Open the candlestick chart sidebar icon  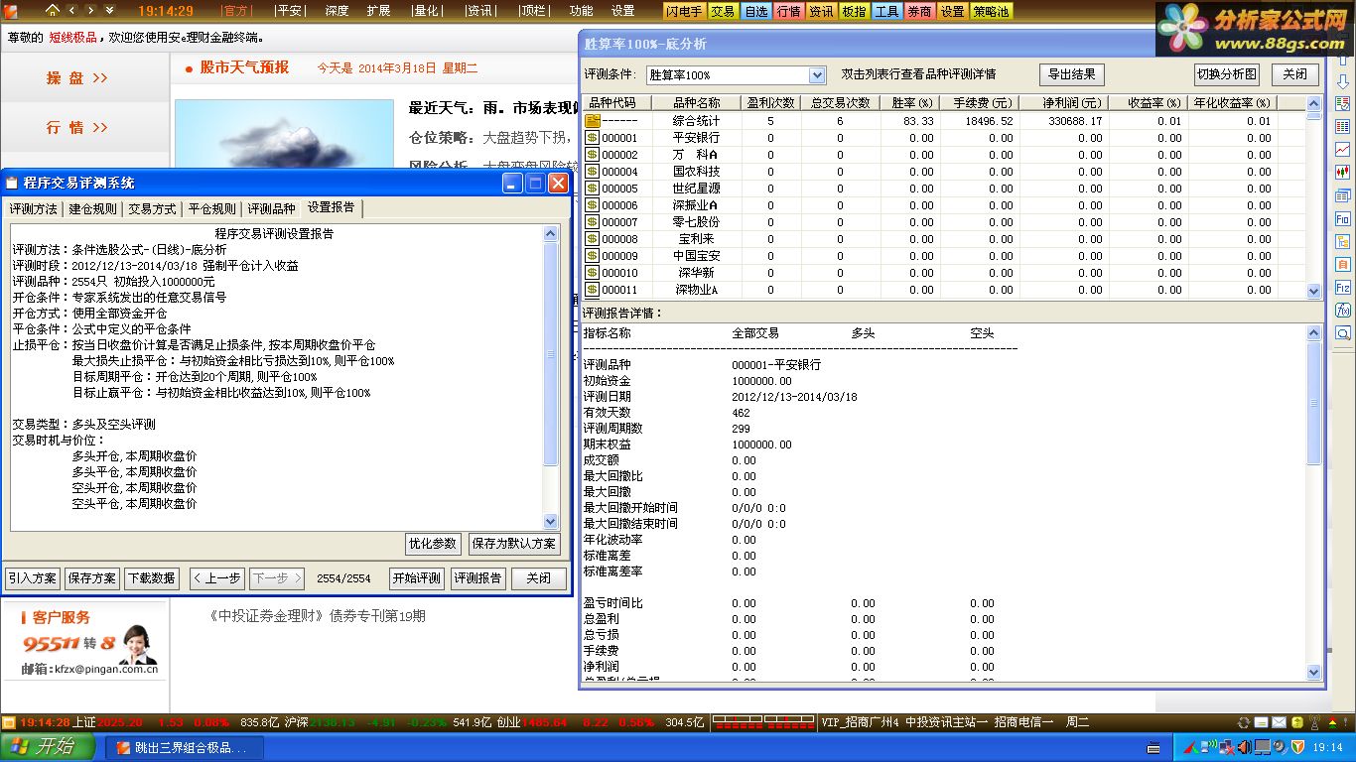coord(1343,172)
